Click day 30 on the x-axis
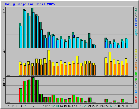 pos(126,106)
